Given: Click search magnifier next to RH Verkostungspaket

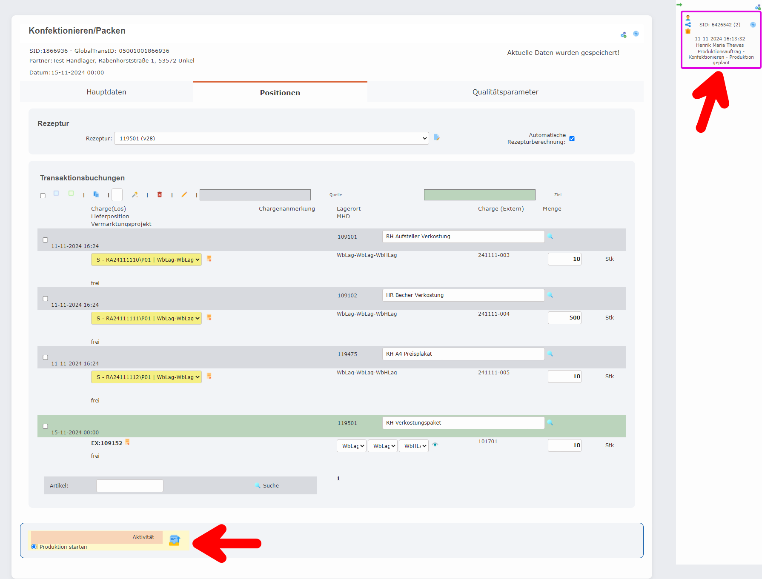Looking at the screenshot, I should tap(550, 422).
